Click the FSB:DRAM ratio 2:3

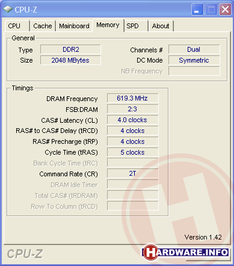click(x=132, y=109)
